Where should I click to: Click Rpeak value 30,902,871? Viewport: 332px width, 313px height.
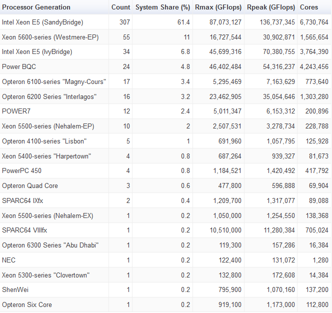[x=279, y=37]
